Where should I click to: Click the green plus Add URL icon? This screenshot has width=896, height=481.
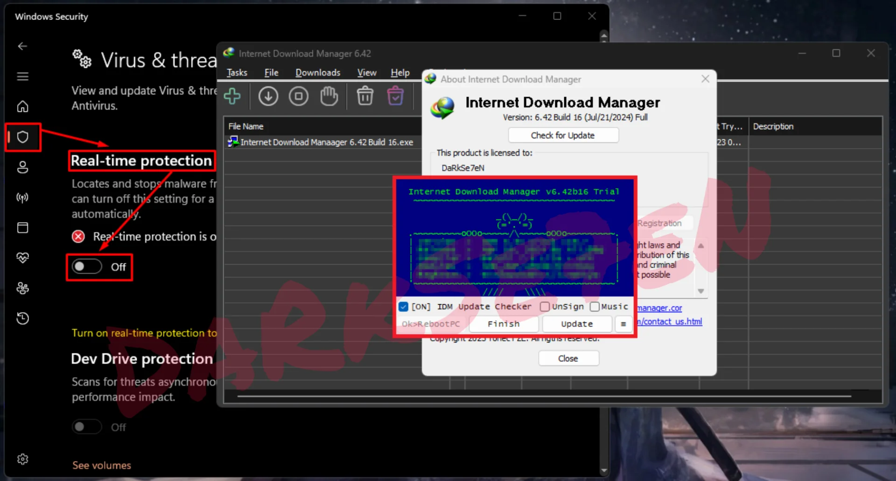232,96
